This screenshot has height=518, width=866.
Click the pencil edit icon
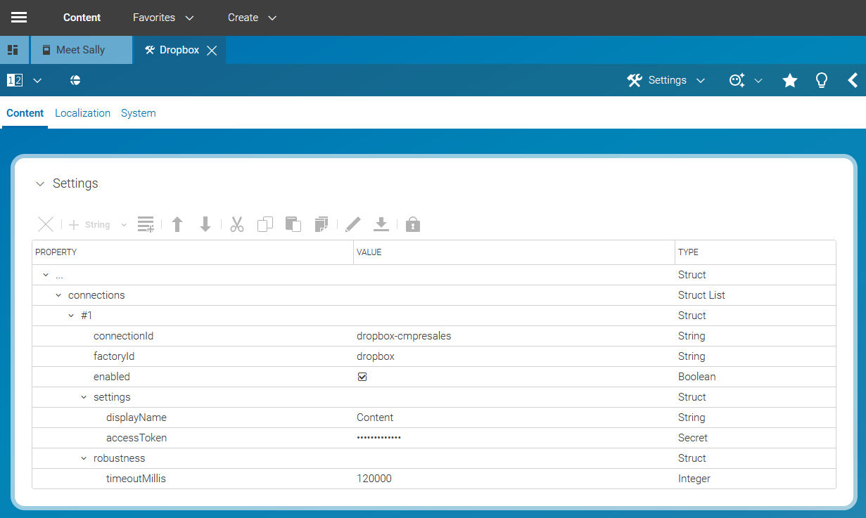[x=353, y=225]
